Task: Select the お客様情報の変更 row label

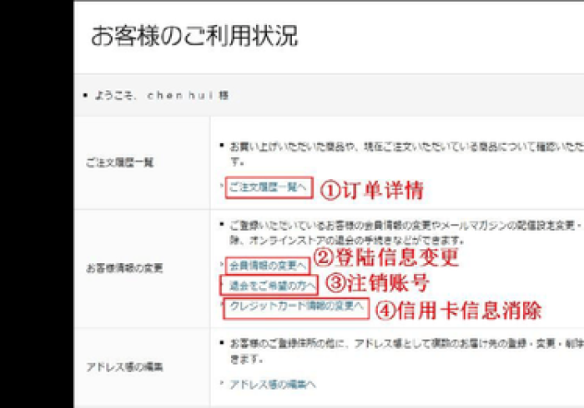Action: tap(124, 268)
